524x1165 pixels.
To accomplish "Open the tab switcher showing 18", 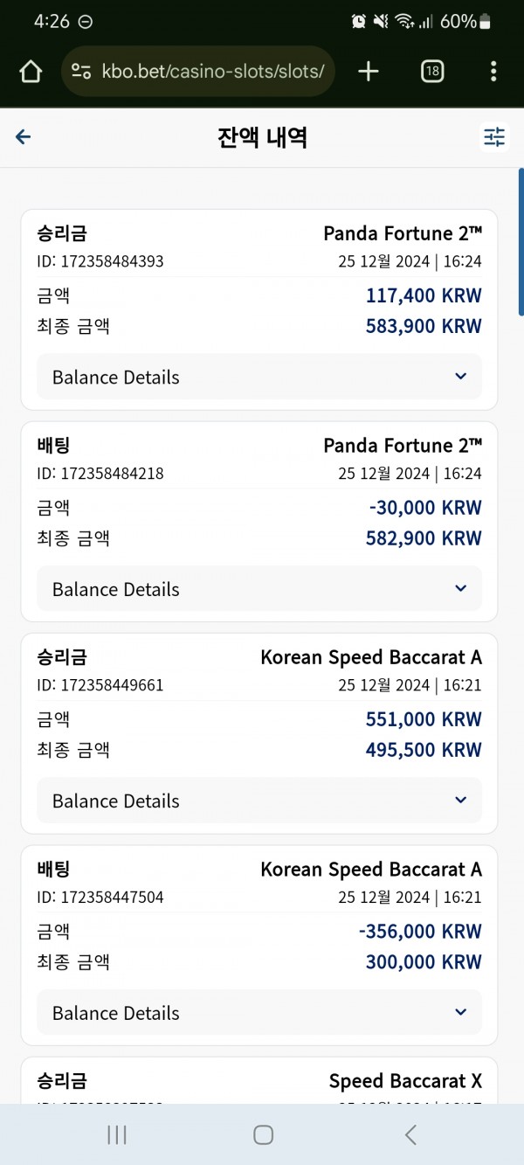I will tap(431, 72).
